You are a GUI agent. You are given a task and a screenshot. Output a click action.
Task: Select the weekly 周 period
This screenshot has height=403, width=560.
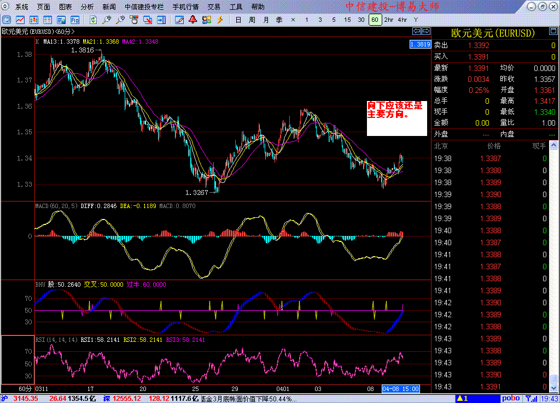252,20
